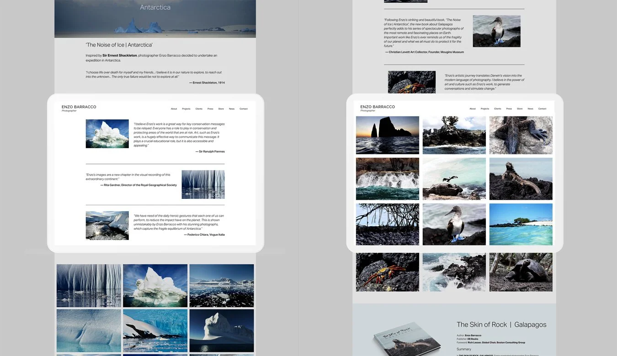Viewport: 617px width, 356px height.
Task: Open the rocky shore with trees photo
Action: (x=454, y=135)
